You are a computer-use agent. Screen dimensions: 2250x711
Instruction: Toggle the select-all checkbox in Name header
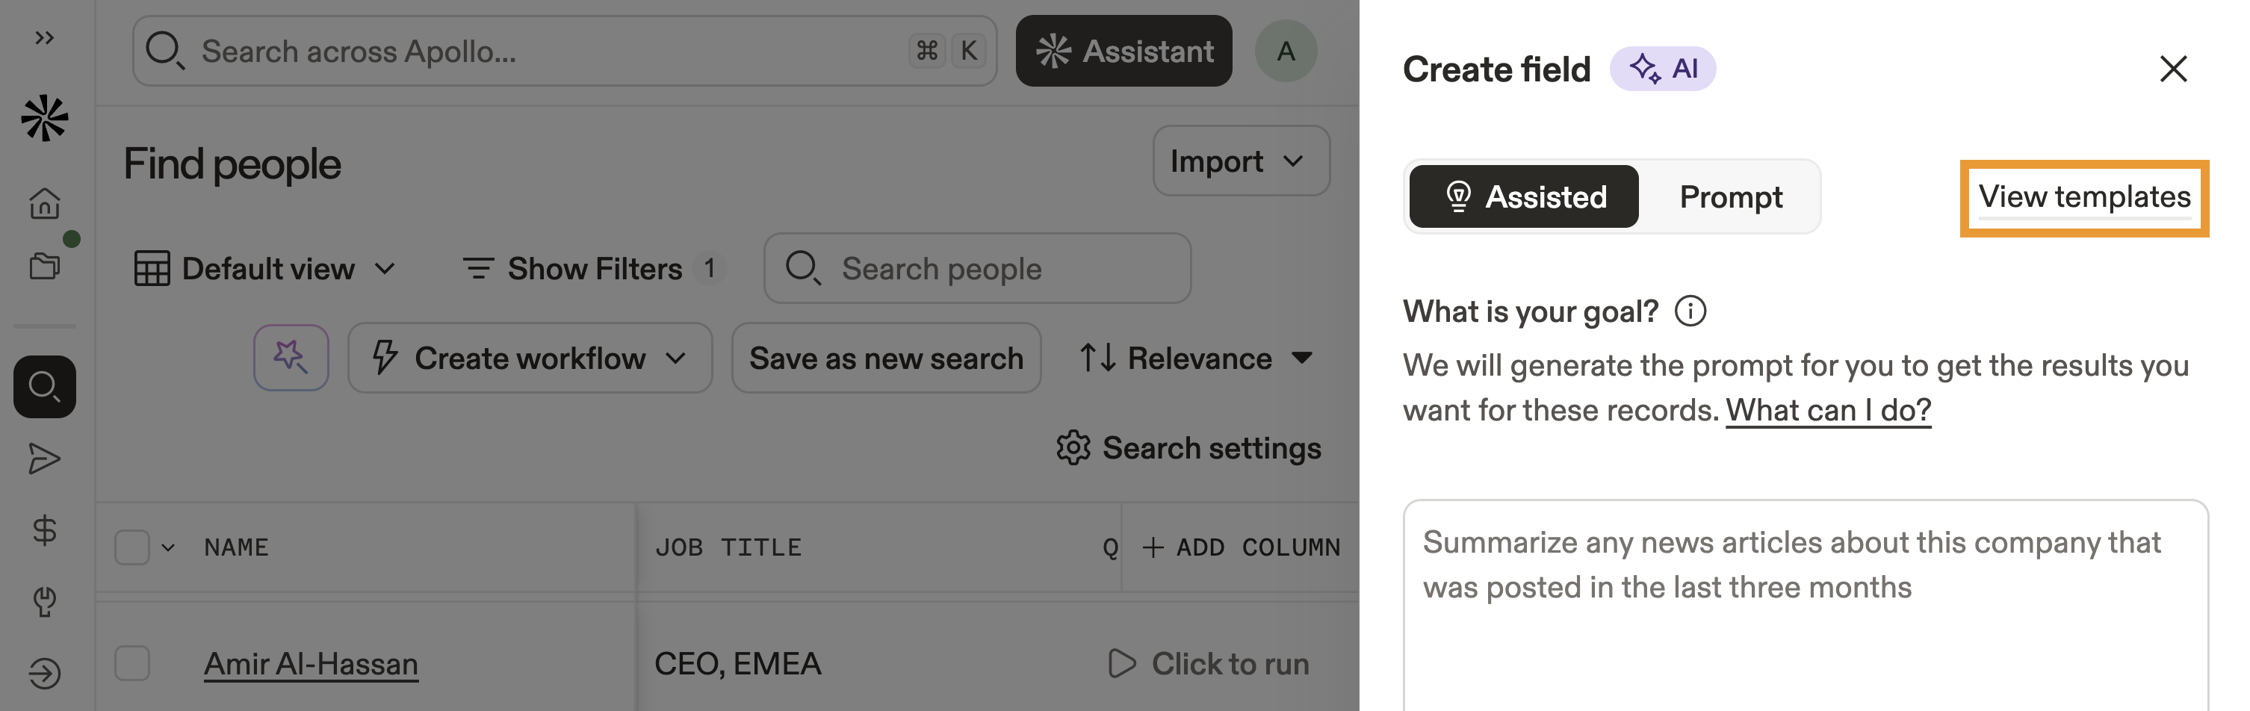(x=132, y=547)
